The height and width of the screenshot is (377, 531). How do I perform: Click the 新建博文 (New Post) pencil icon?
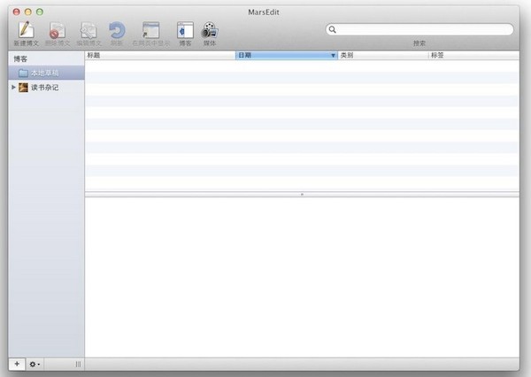[26, 30]
